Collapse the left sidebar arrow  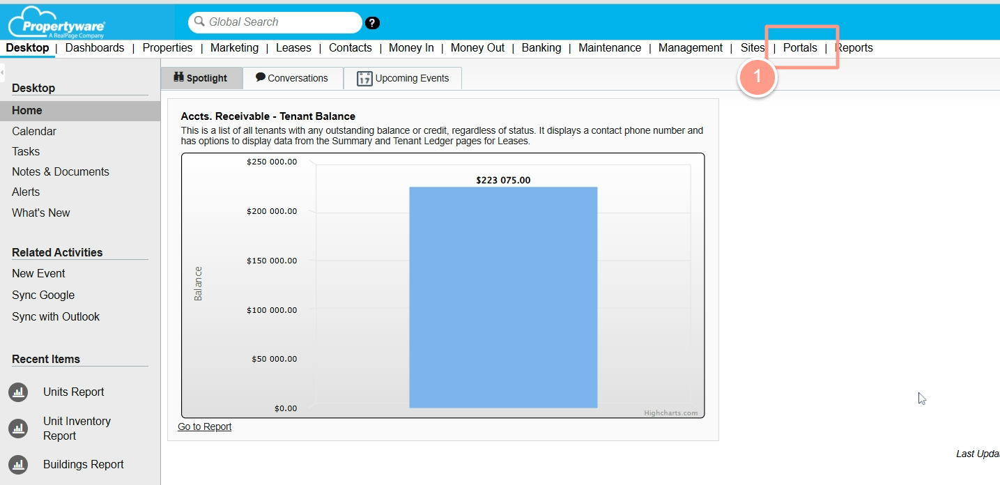(2, 72)
